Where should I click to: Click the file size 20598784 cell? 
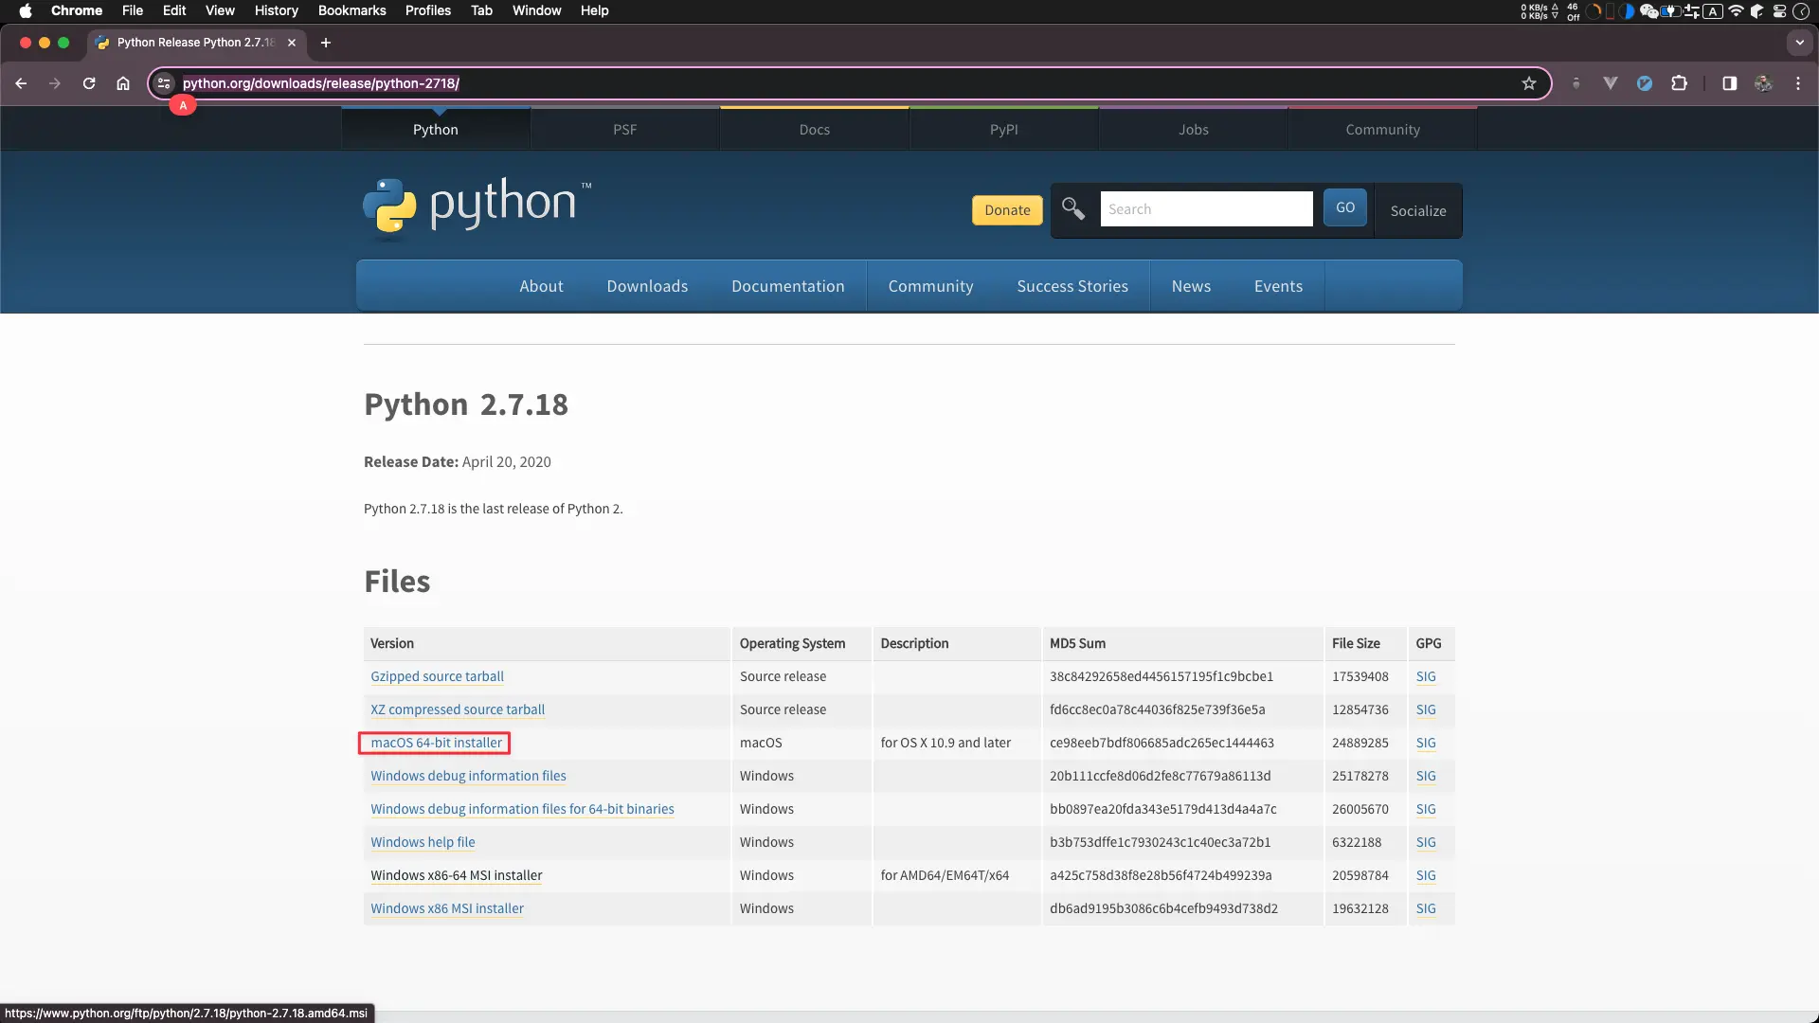1360,875
